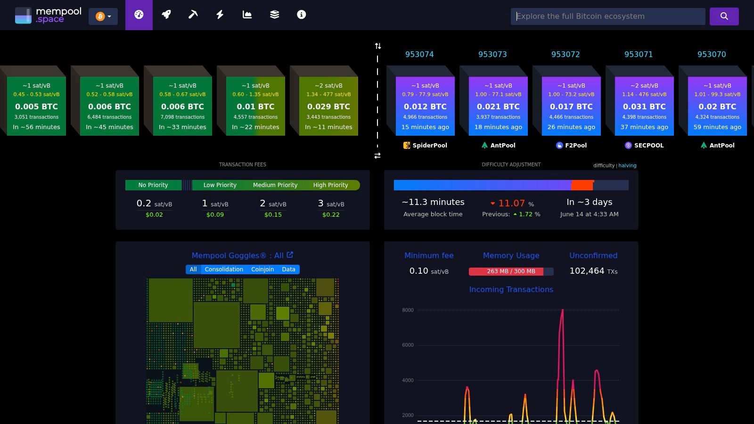Click the ~11.3 minutes average block time
This screenshot has height=424, width=754.
click(x=433, y=202)
